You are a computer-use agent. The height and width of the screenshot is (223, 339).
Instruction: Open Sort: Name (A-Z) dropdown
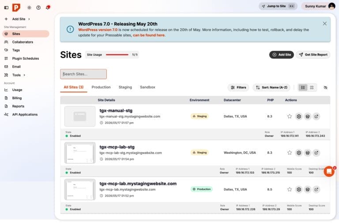tap(271, 87)
